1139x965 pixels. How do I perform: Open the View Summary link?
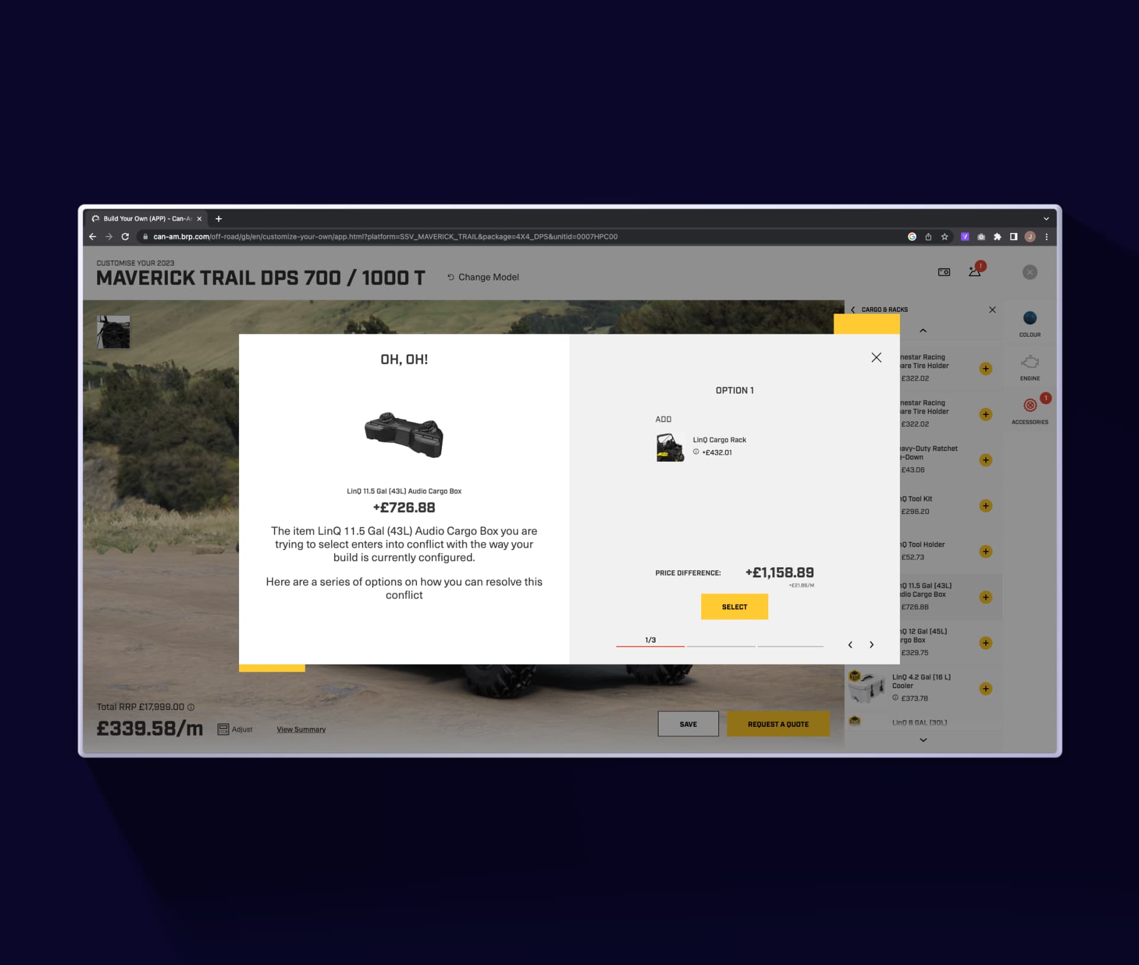[x=301, y=729]
